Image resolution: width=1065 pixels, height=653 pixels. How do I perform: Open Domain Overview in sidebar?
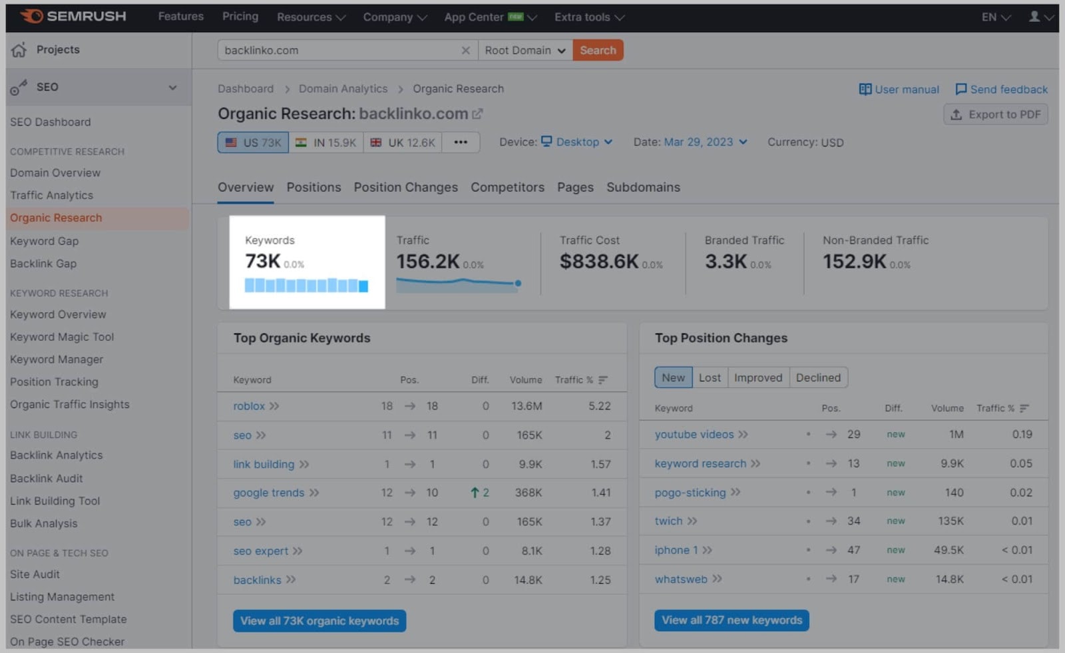point(55,173)
